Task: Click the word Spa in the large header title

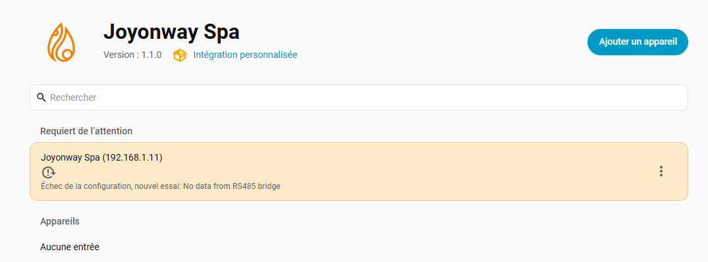Action: [221, 33]
